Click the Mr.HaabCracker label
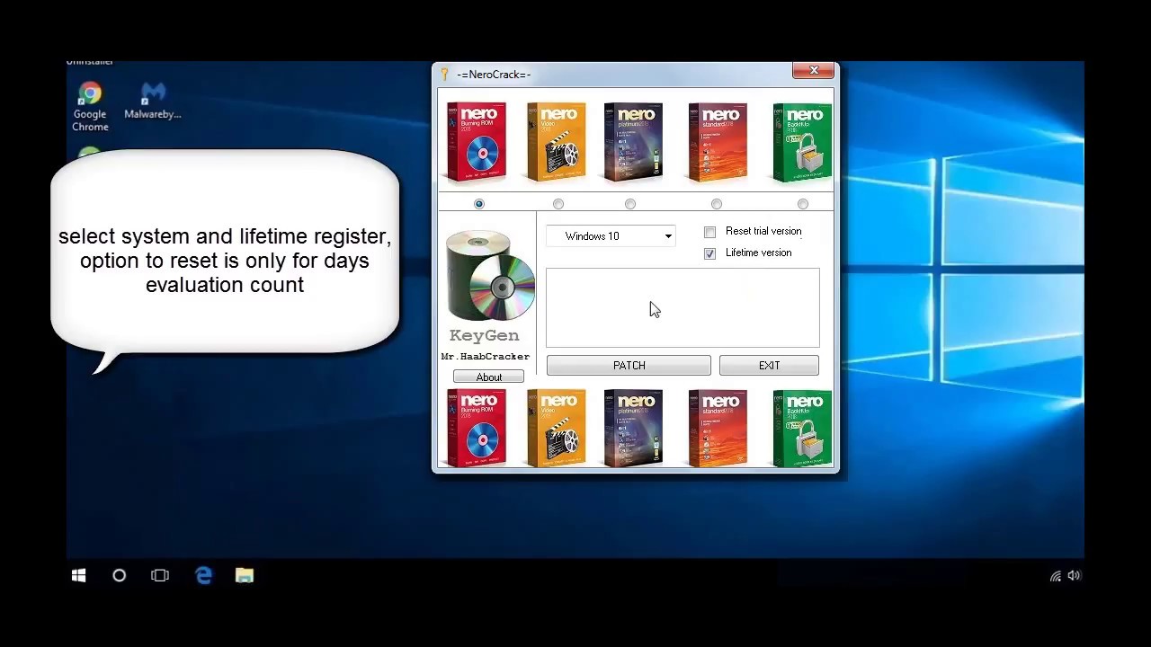Viewport: 1151px width, 647px height. point(486,357)
